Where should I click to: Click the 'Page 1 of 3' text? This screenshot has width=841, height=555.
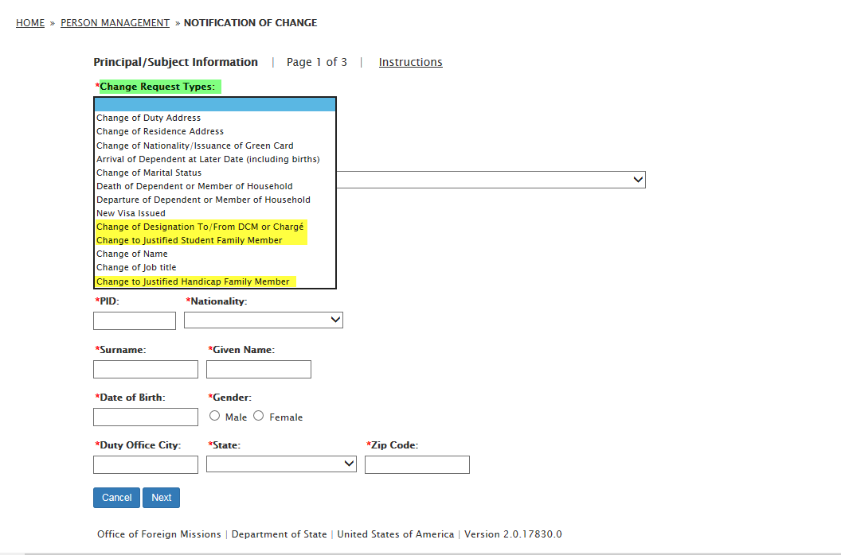316,62
